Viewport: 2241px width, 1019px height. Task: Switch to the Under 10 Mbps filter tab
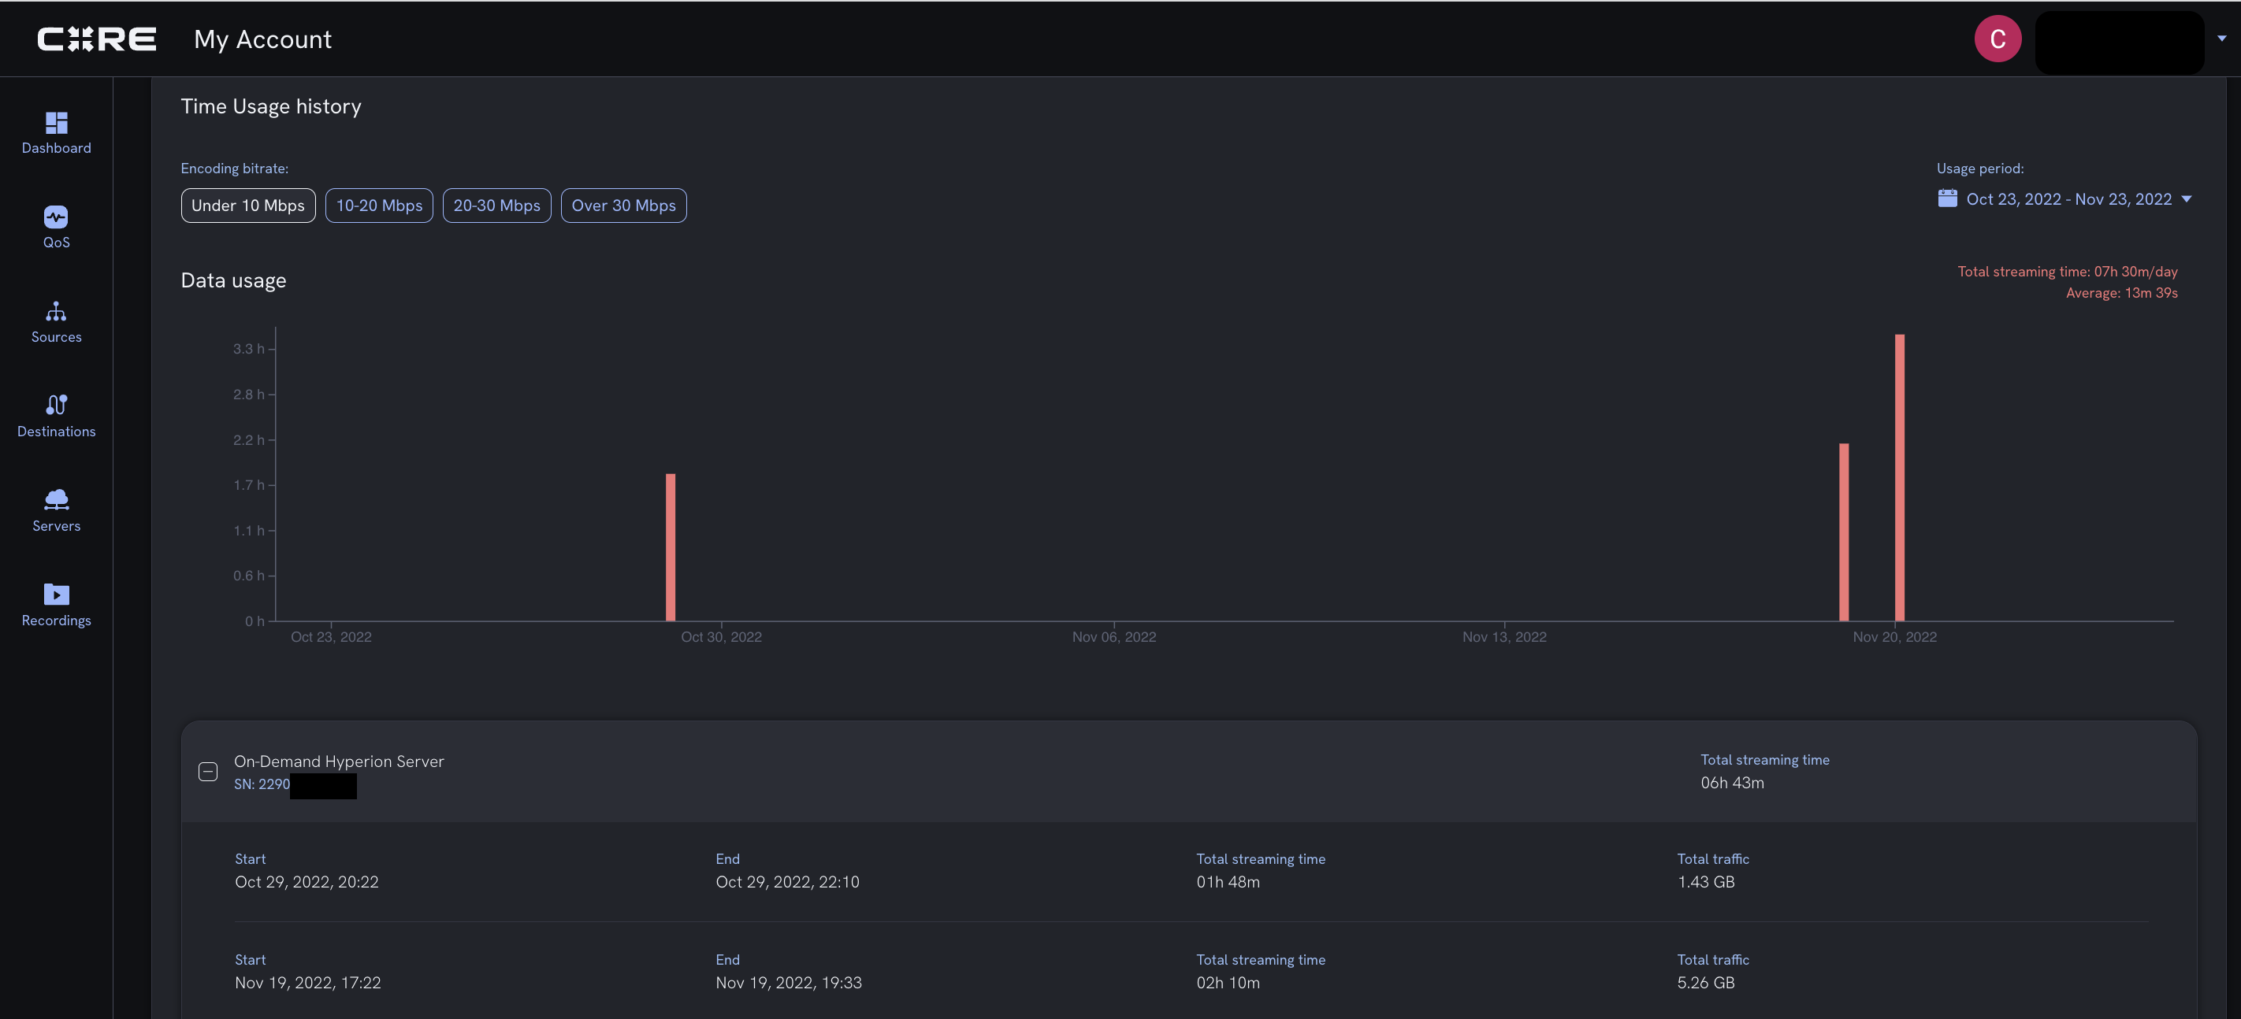pyautogui.click(x=247, y=206)
